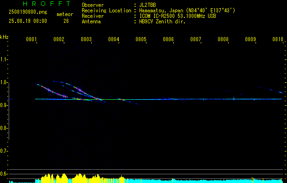Click the 0802 time marker
The image size is (287, 183).
[58, 39]
